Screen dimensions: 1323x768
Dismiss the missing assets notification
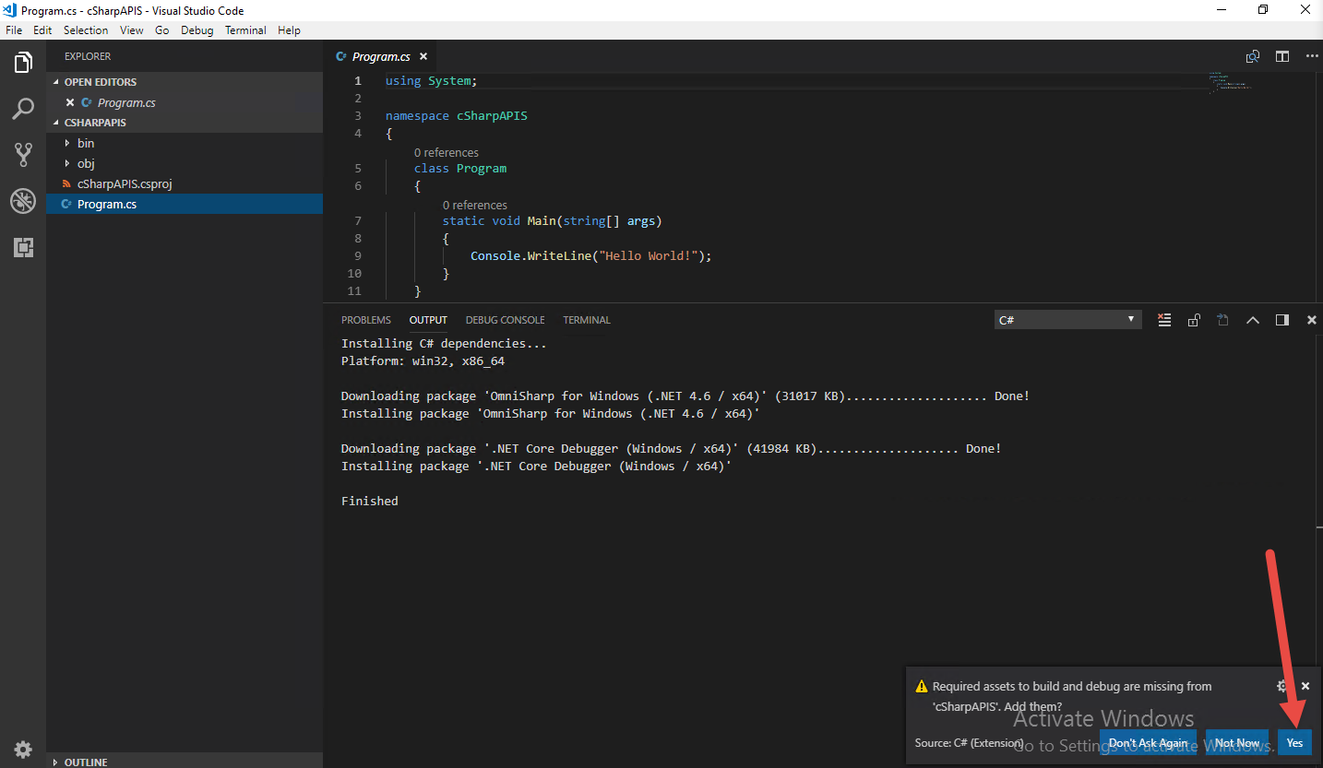coord(1305,686)
